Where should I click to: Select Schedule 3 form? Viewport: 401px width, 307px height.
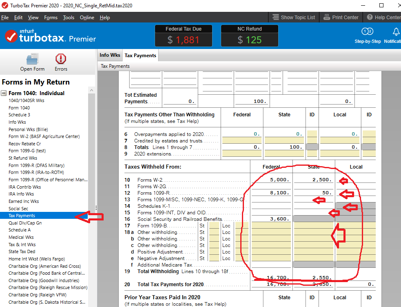[x=19, y=115]
